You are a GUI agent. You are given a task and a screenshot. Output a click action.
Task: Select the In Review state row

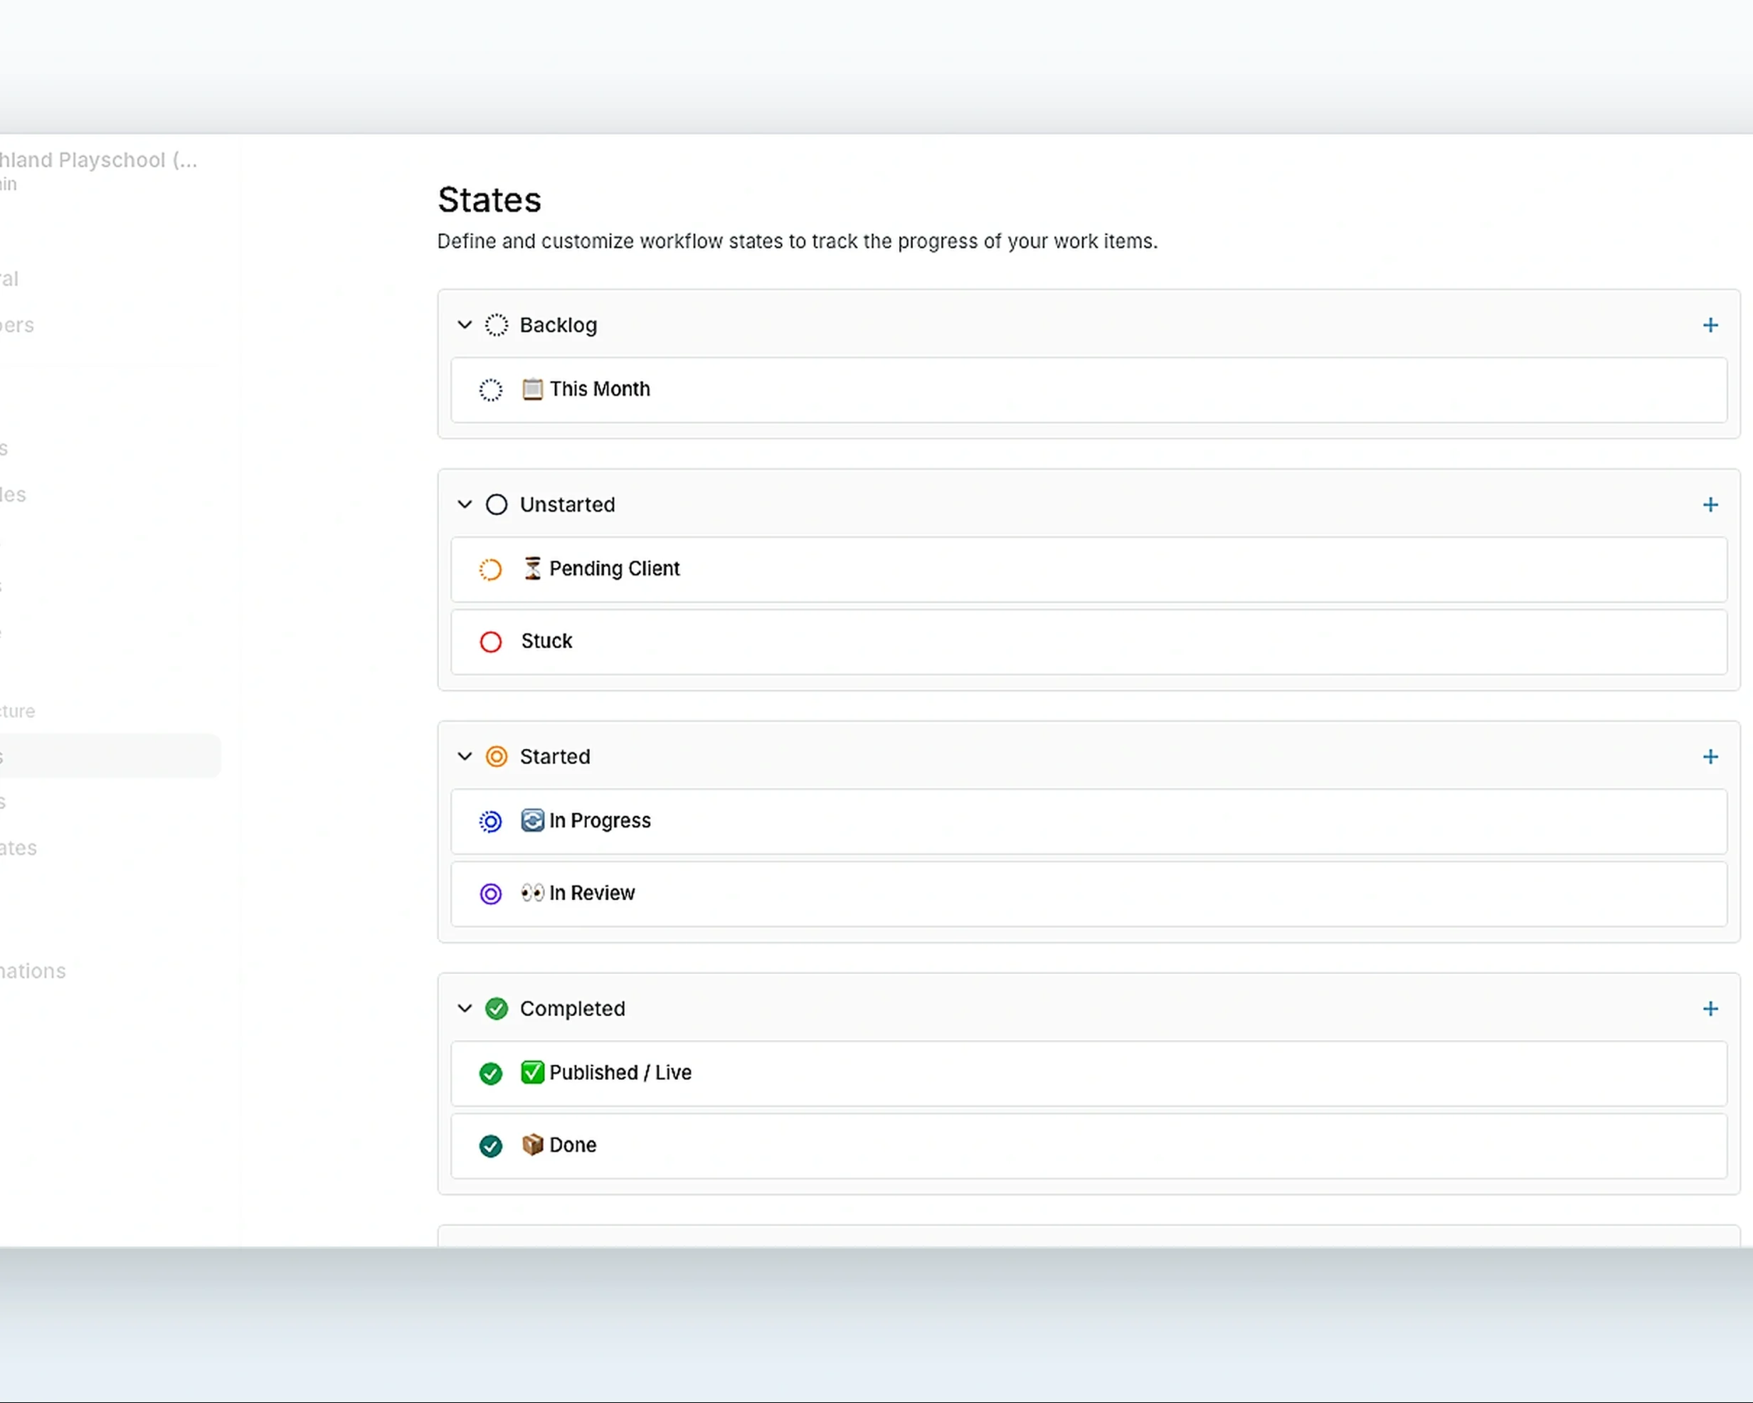[x=1089, y=895]
